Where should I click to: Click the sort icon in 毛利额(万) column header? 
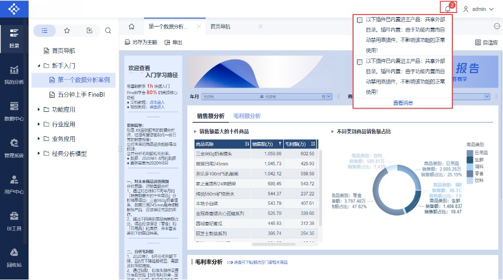(x=313, y=144)
